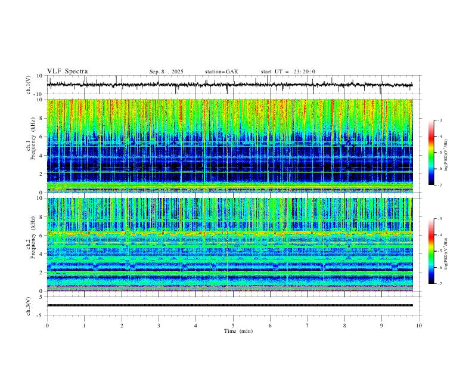Click the ch.2 color bar log(PSD) label

point(446,254)
